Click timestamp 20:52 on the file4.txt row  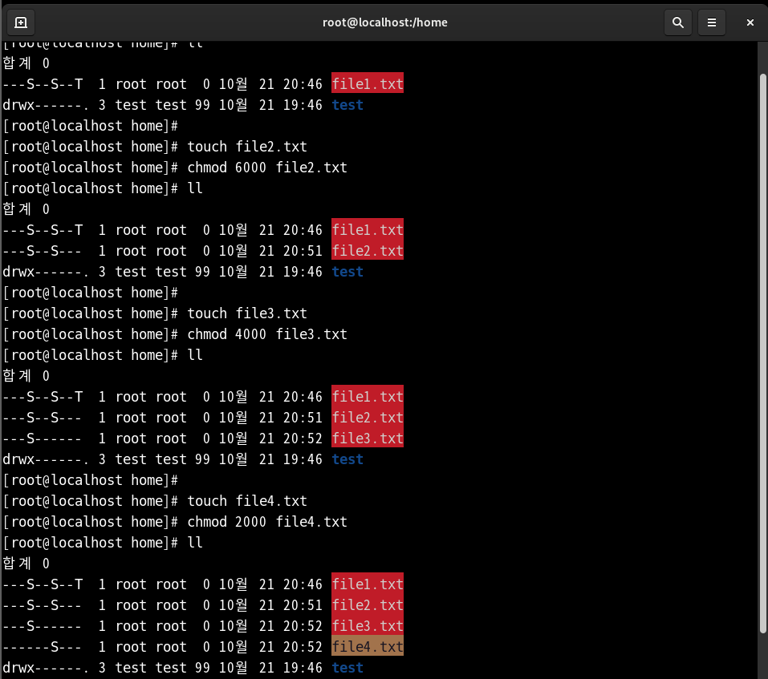[x=303, y=647]
